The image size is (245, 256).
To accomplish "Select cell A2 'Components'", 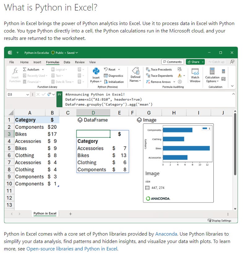I will tap(30, 127).
